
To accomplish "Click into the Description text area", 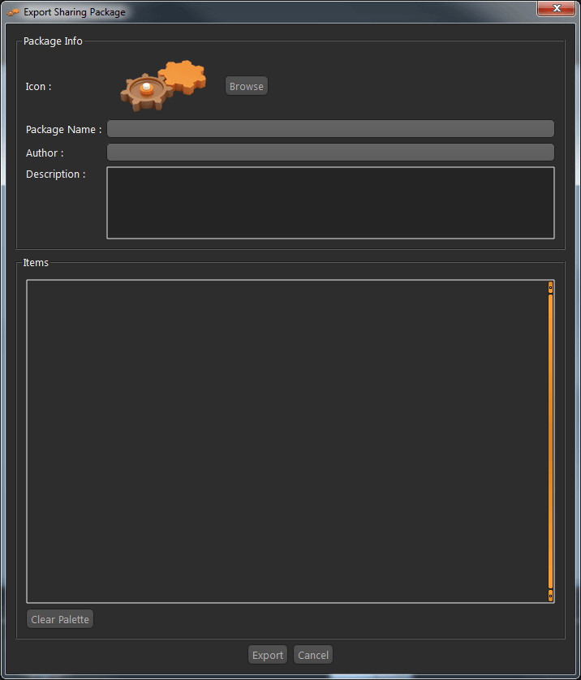I will 330,203.
